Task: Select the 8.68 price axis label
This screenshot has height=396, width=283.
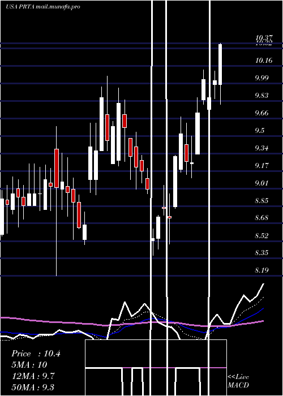Action: [x=261, y=218]
